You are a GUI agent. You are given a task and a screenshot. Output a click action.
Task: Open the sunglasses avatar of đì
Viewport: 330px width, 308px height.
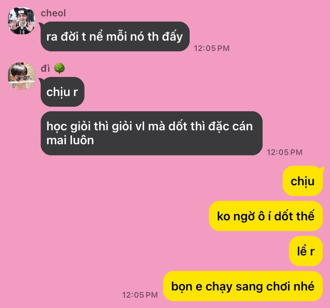[21, 76]
